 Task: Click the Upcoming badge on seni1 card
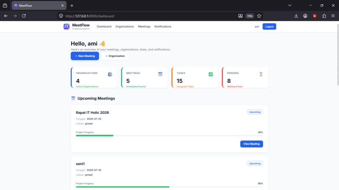click(x=255, y=164)
